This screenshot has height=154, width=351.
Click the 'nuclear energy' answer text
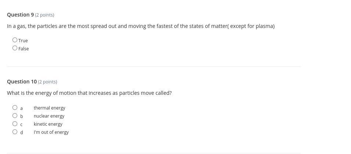[x=49, y=116]
